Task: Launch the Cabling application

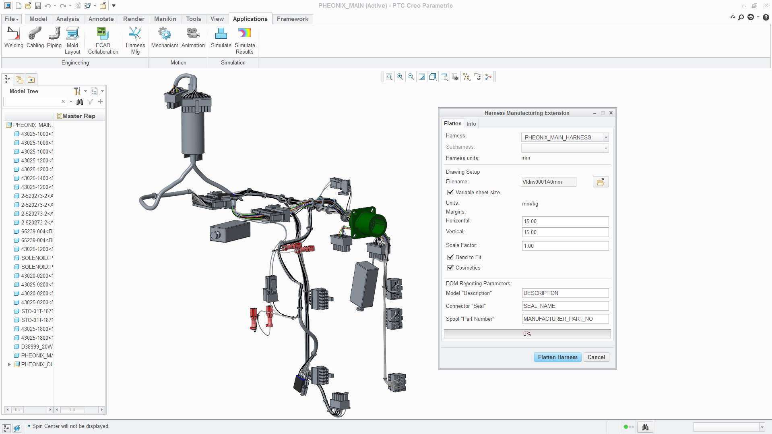Action: (x=35, y=38)
